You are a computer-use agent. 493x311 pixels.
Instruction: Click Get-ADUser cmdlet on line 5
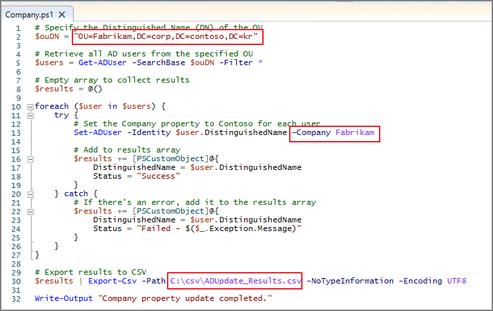click(x=103, y=62)
